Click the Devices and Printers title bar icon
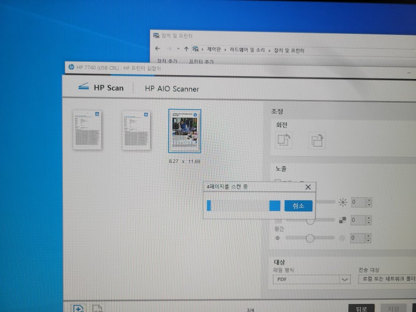Viewport: 416px width, 312px height. (156, 36)
